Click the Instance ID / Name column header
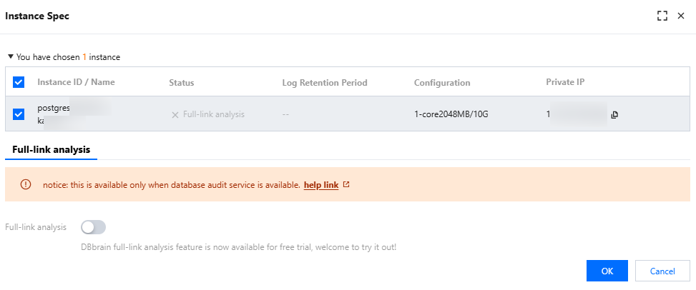696x290 pixels. 76,82
